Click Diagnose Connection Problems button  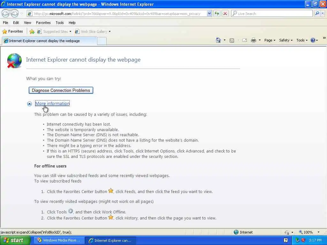61,90
